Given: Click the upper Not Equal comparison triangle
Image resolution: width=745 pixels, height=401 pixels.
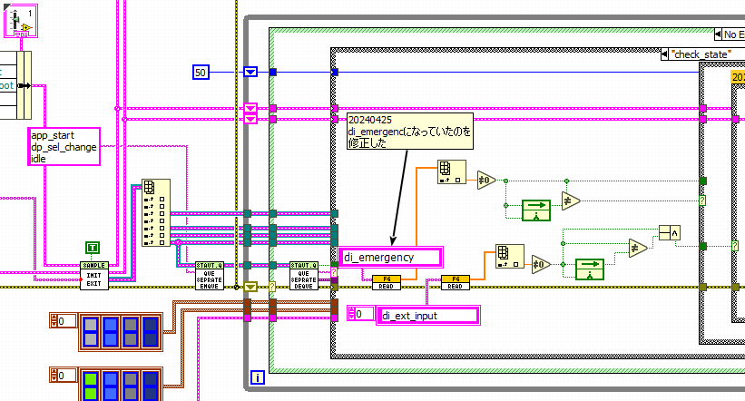Looking at the screenshot, I should (571, 201).
